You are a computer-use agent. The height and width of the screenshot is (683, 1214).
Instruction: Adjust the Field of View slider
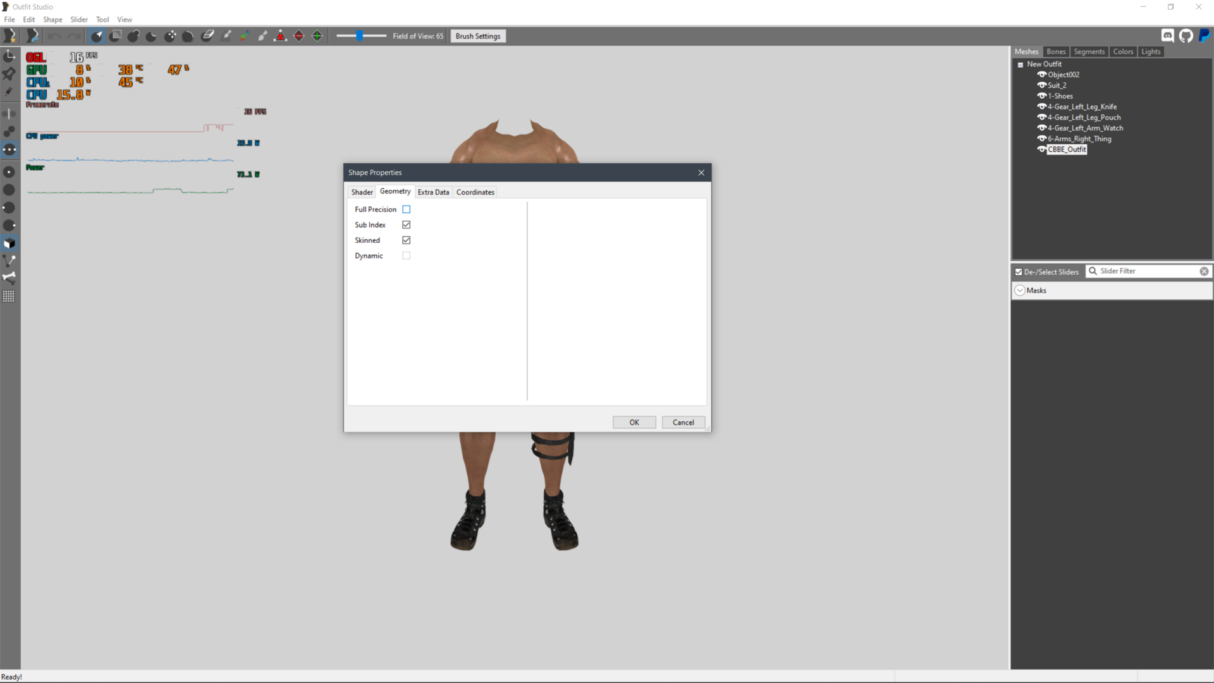click(x=361, y=36)
